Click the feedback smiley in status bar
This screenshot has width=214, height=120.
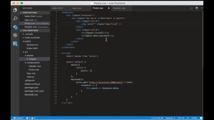point(201,118)
